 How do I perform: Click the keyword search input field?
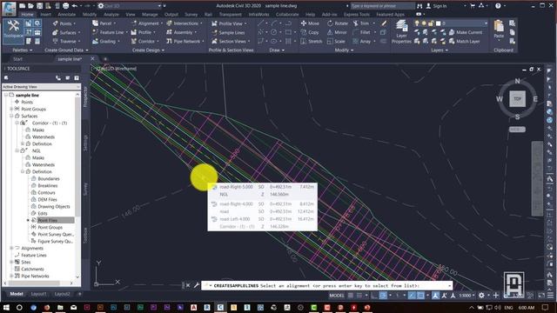point(382,6)
